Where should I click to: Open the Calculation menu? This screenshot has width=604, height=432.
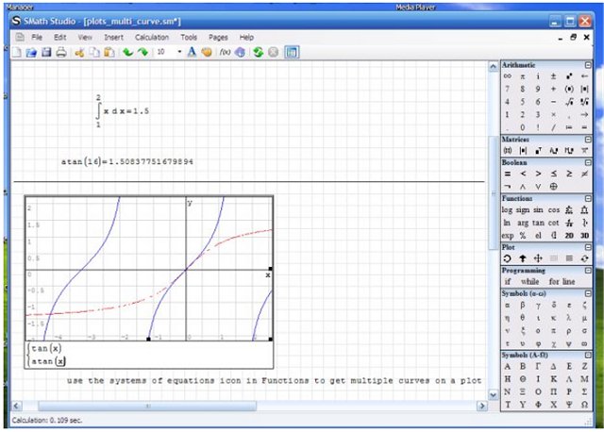coord(152,38)
